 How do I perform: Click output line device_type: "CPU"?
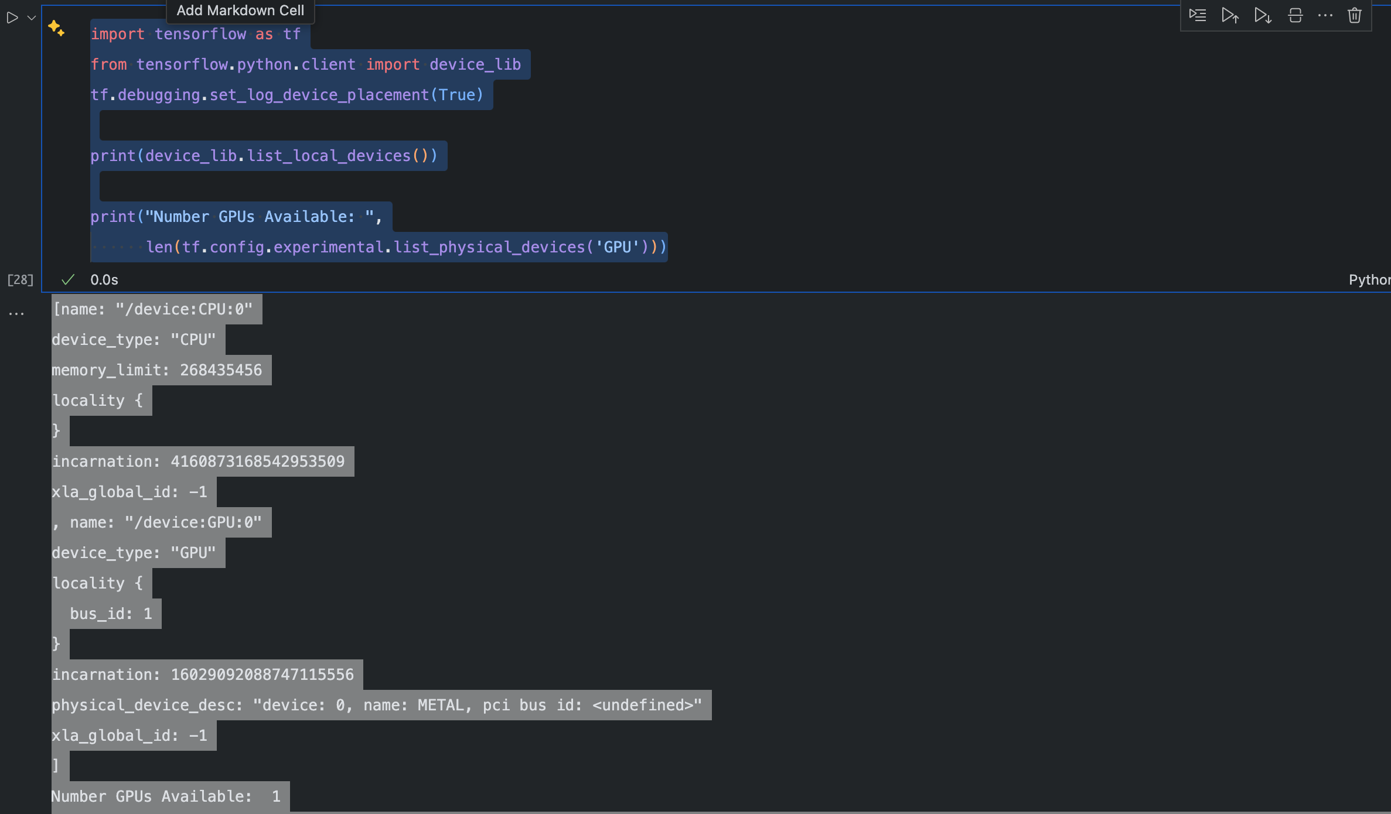(134, 340)
